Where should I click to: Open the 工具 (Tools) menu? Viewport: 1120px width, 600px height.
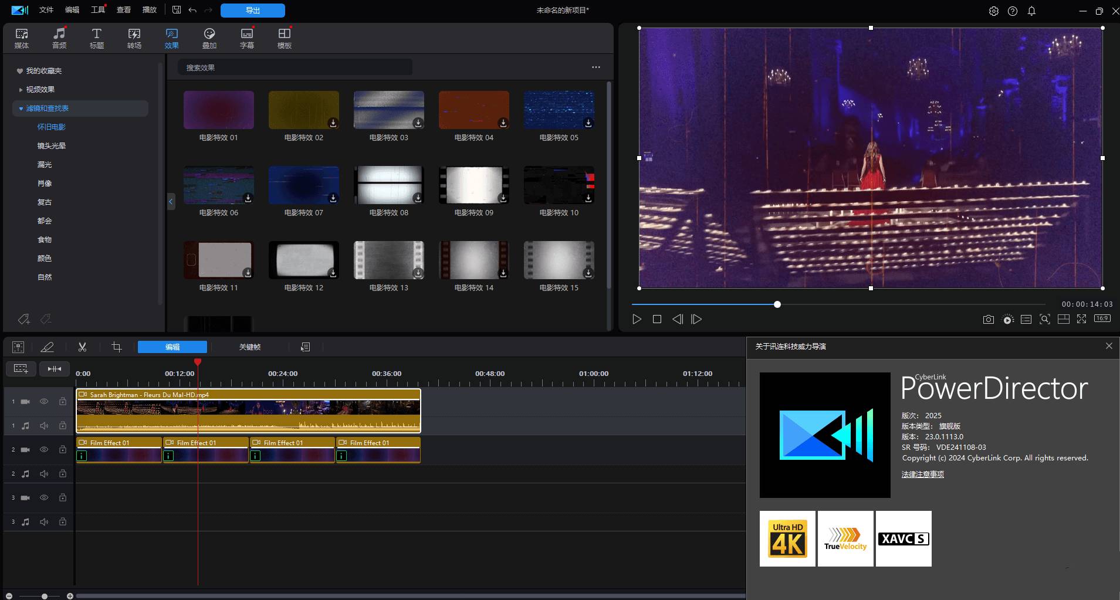click(99, 10)
